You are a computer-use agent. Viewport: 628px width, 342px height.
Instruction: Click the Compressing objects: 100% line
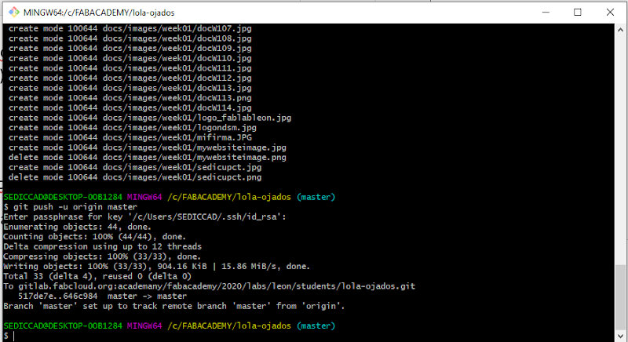pyautogui.click(x=102, y=256)
